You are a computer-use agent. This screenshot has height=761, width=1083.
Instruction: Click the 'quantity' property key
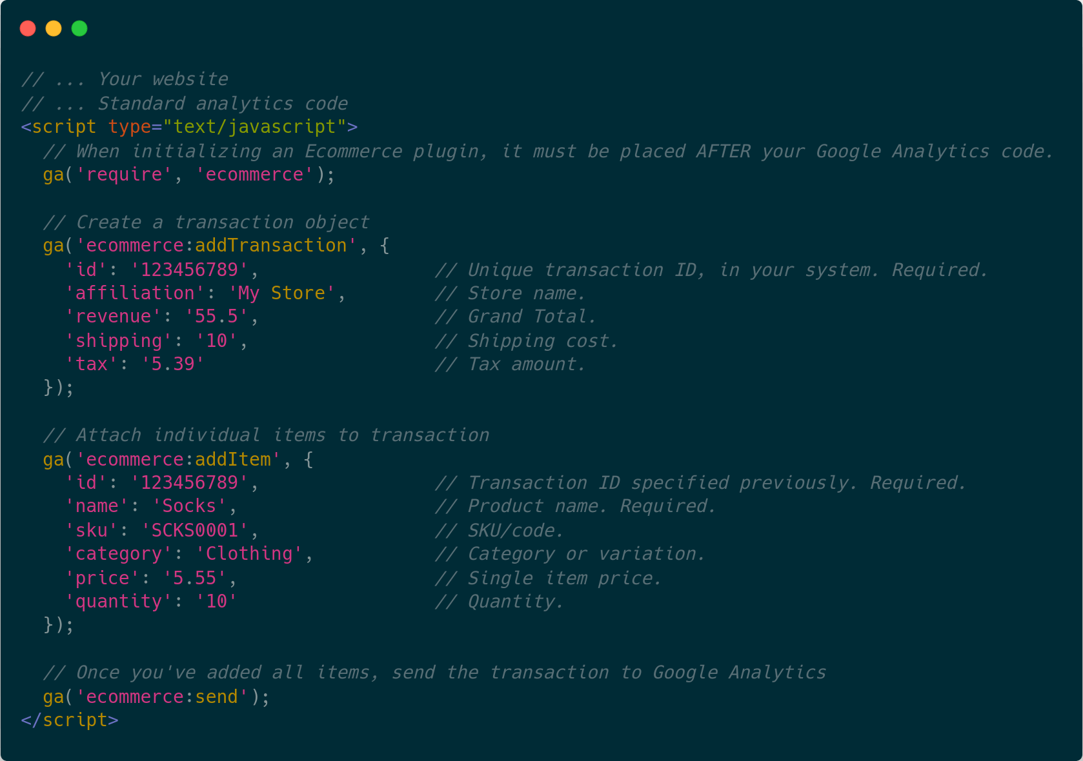[x=119, y=602]
